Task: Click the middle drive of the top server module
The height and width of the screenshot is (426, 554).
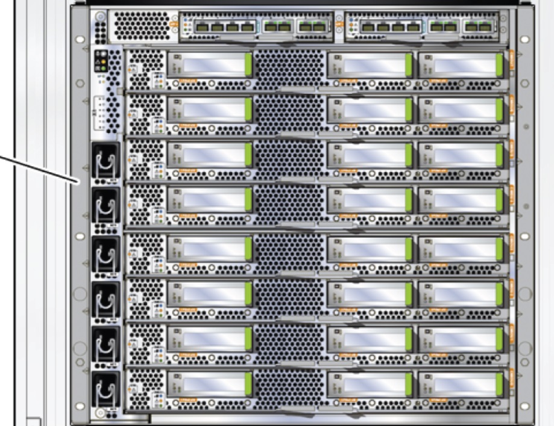Action: pos(370,66)
